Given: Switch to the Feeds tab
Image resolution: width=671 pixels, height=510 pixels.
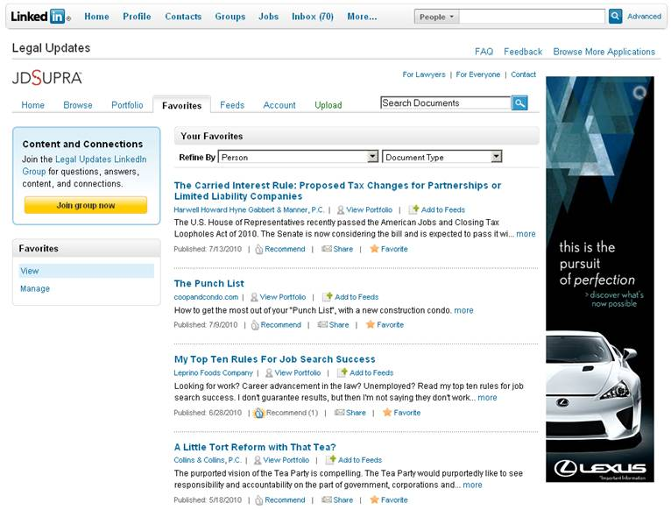Looking at the screenshot, I should click(232, 105).
